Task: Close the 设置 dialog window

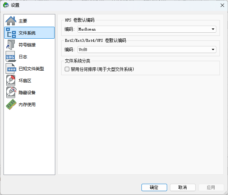Action: point(222,5)
